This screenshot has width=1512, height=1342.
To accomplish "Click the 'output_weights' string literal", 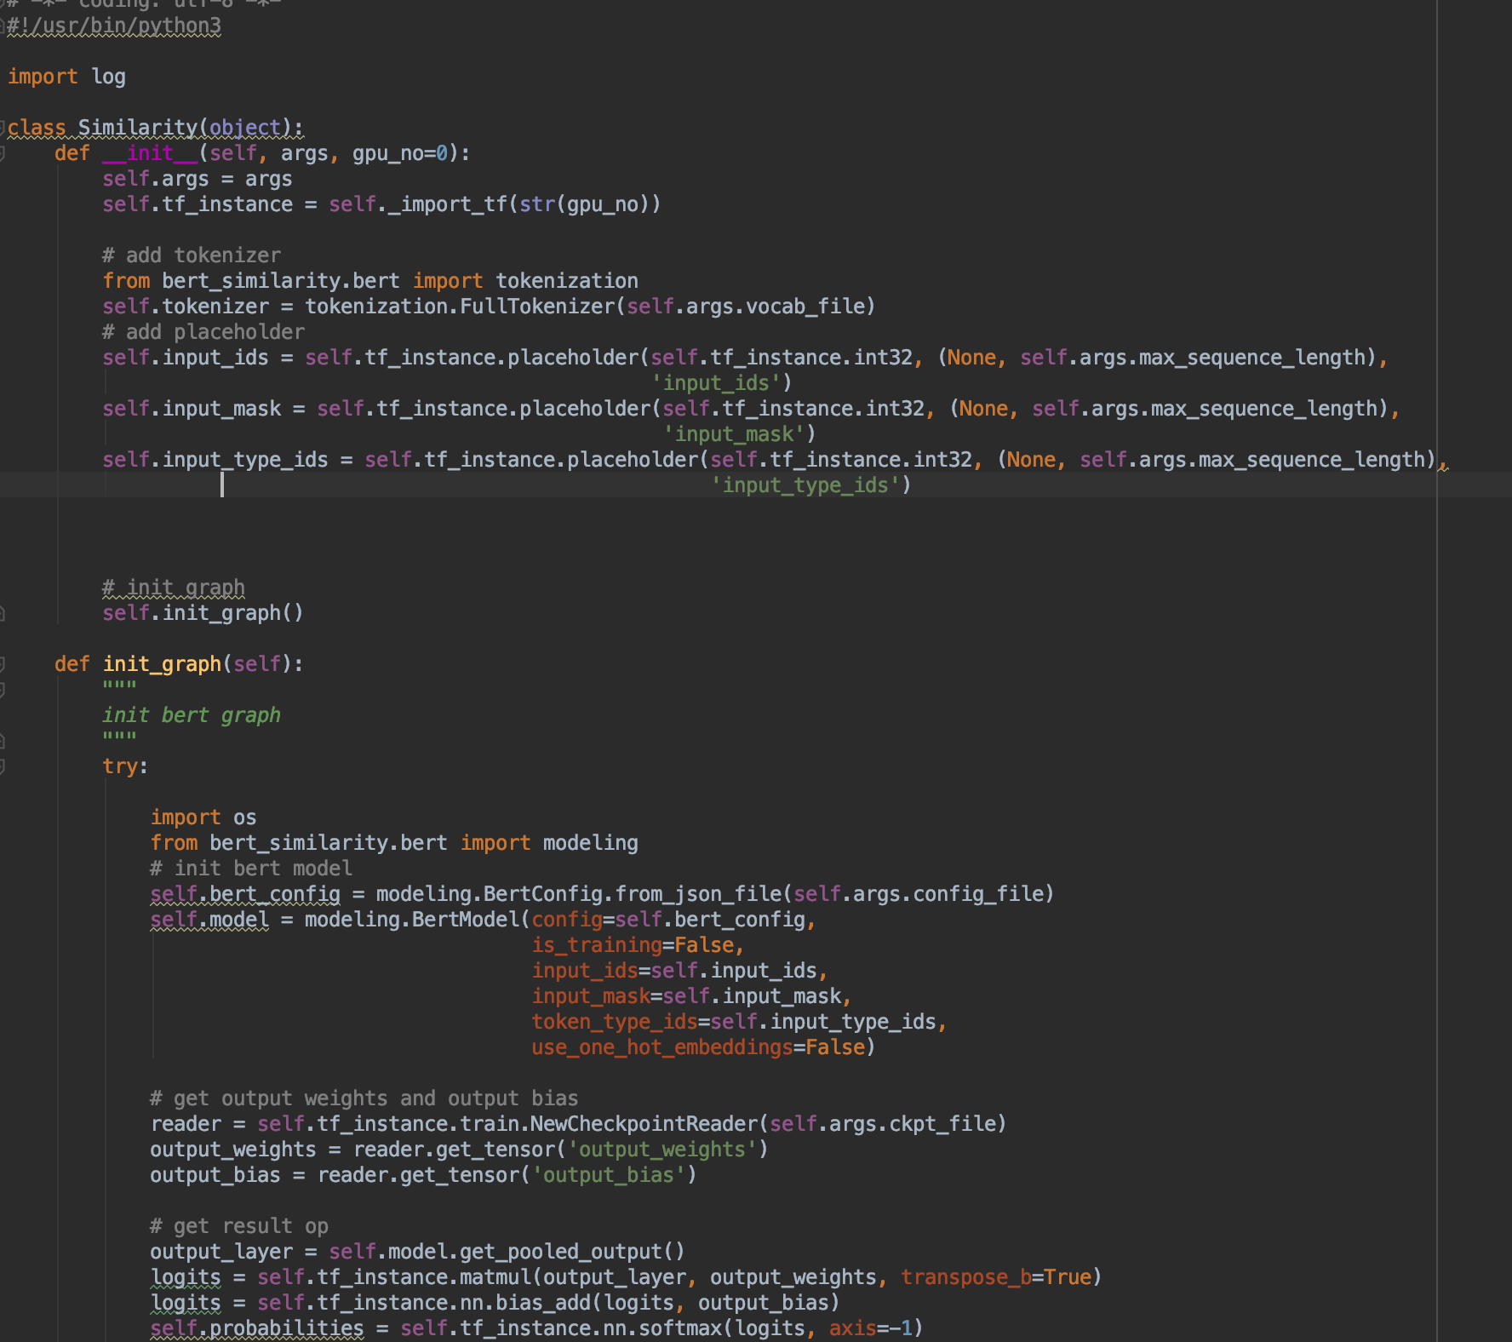I will pyautogui.click(x=662, y=1150).
